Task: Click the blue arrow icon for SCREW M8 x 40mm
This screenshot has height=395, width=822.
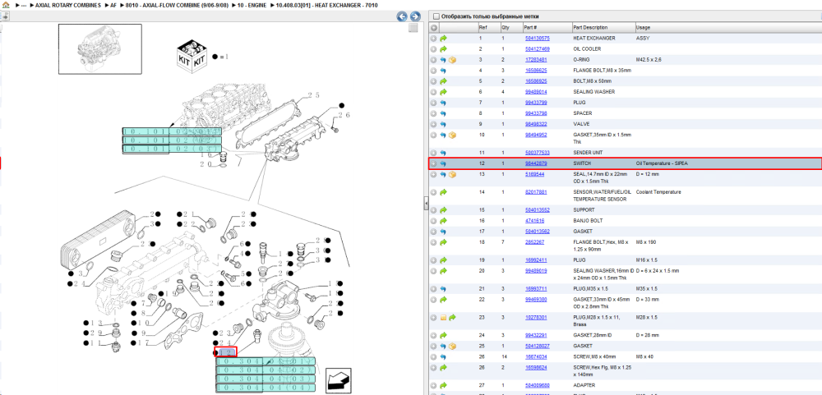Action: click(443, 356)
